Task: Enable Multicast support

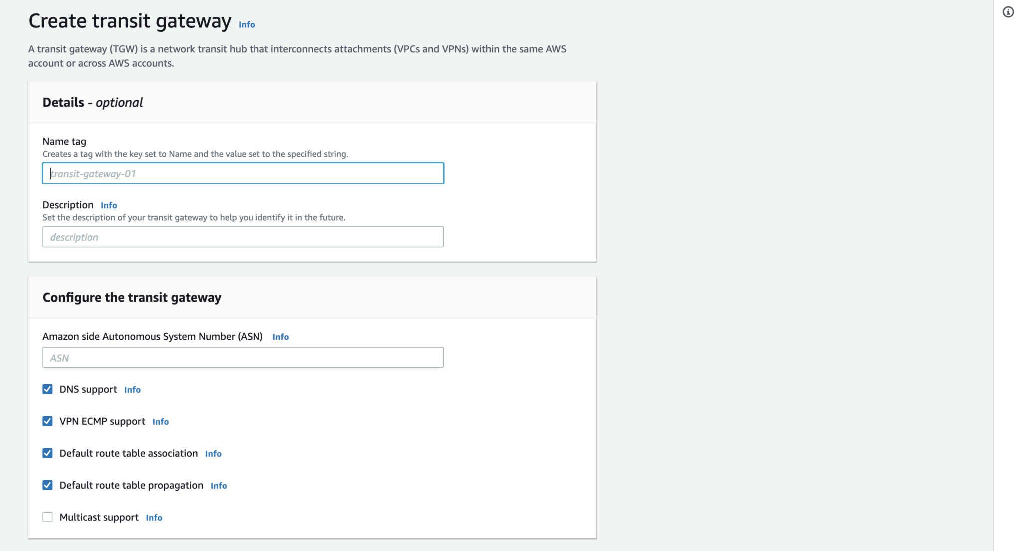Action: (x=47, y=517)
